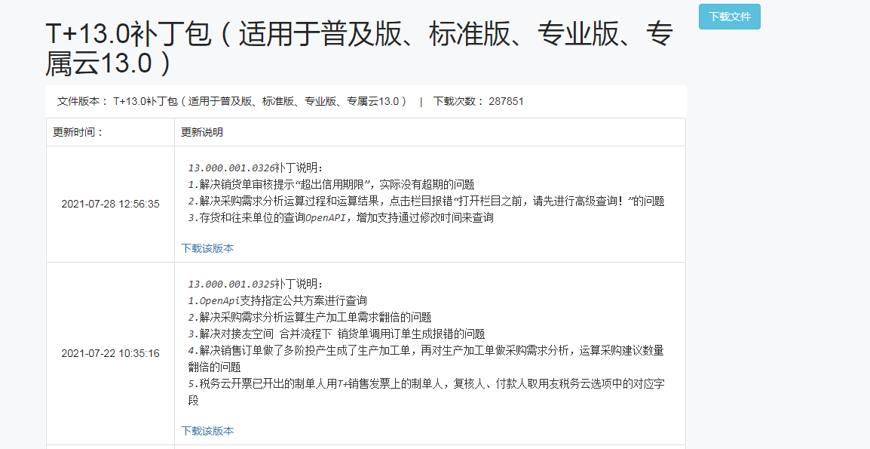
Task: Select the 13.000.001.0325补丁说明 line
Action: (x=256, y=284)
